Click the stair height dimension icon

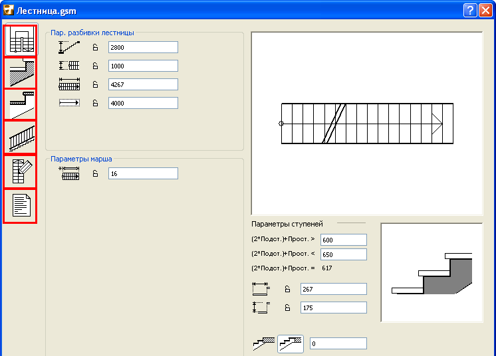[x=69, y=47]
